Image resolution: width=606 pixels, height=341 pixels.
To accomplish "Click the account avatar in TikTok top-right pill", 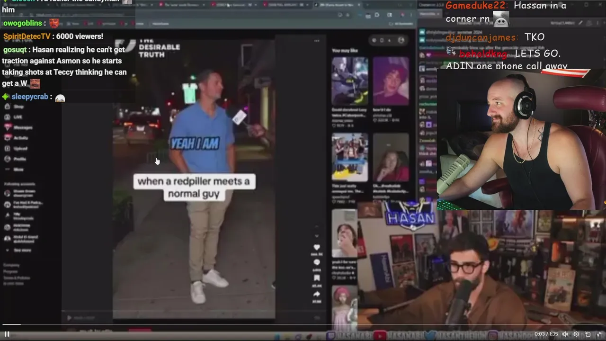I will [401, 40].
